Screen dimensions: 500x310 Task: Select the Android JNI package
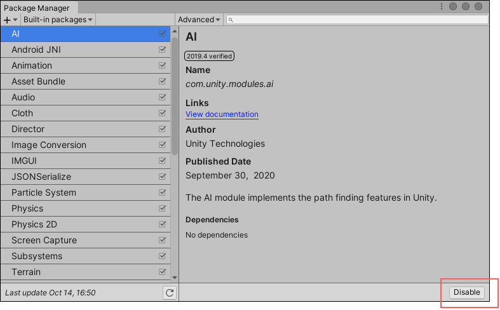pyautogui.click(x=86, y=50)
